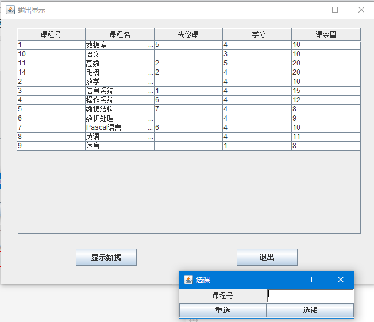This screenshot has height=322, width=374.
Task: Select the Pascal语言 course name cell
Action: click(119, 127)
